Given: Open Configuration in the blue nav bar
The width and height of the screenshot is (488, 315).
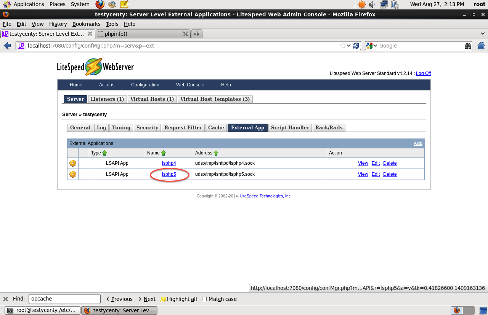Looking at the screenshot, I should pos(145,85).
